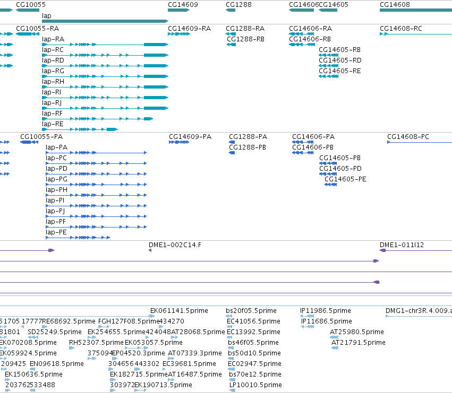
Task: Click EST label bs20f05.5prime
Action: pyautogui.click(x=251, y=311)
